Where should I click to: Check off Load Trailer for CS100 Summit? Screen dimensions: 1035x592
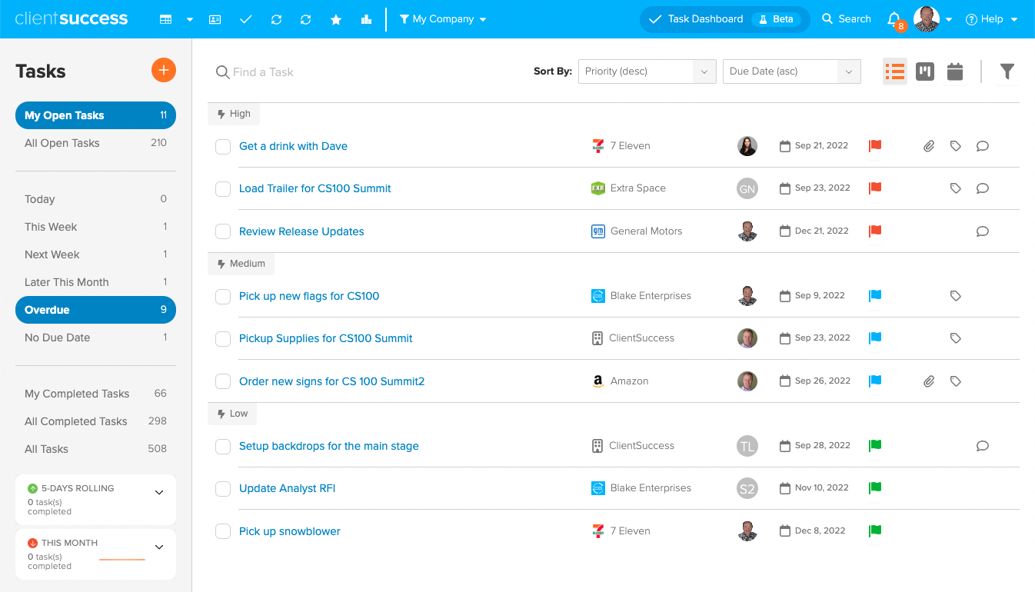click(223, 189)
